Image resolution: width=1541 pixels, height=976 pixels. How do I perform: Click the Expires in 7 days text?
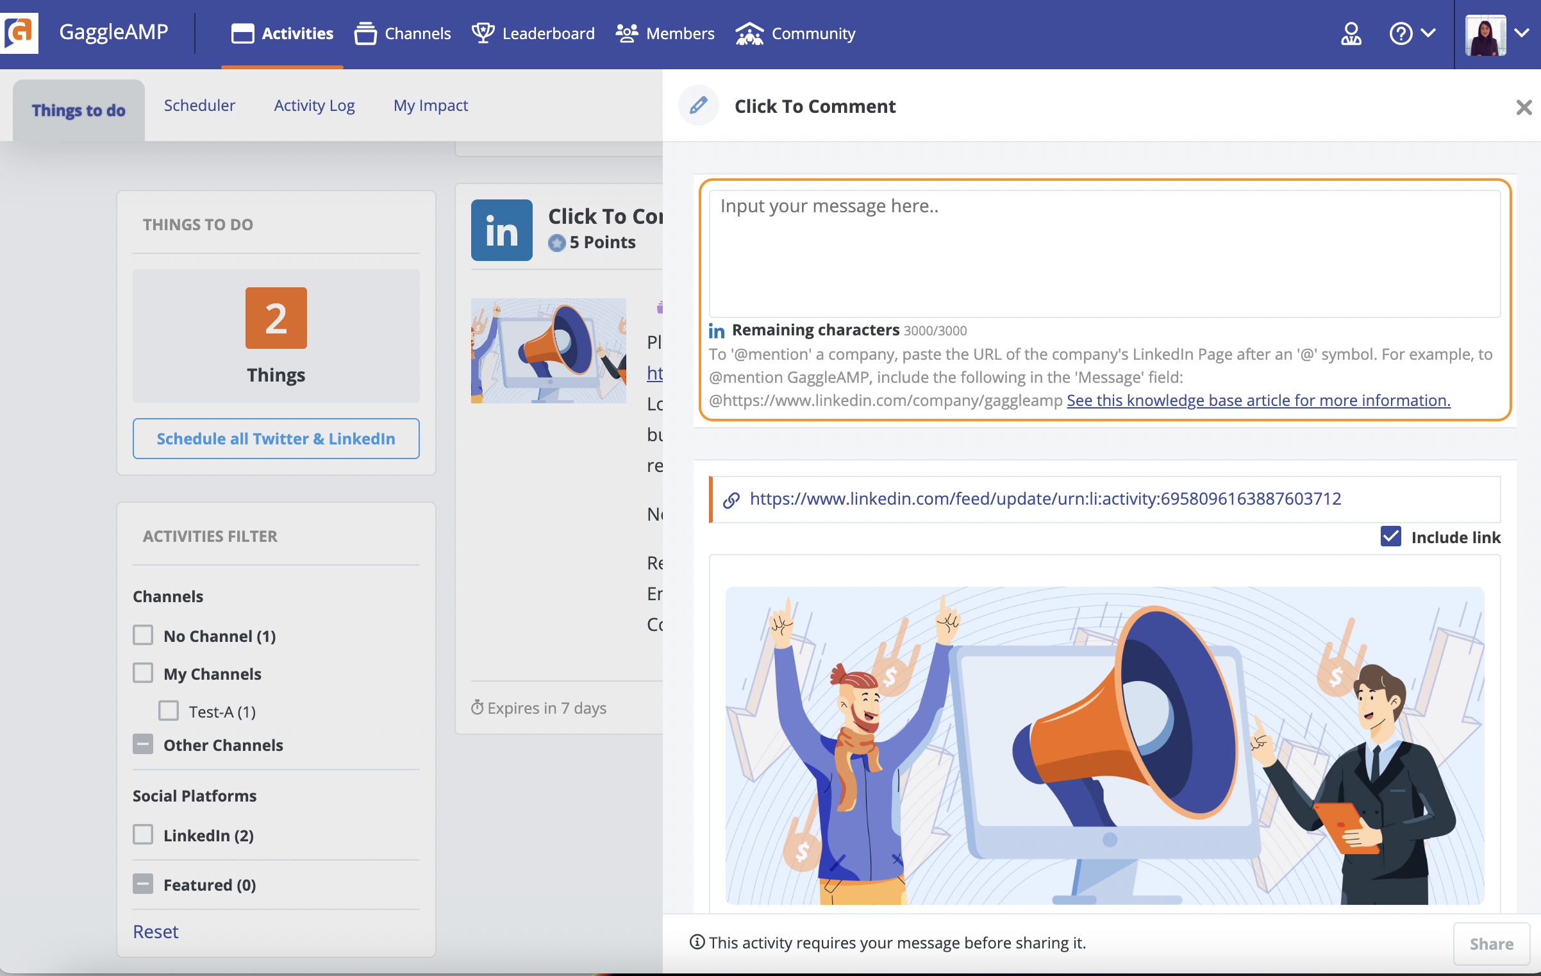(547, 708)
